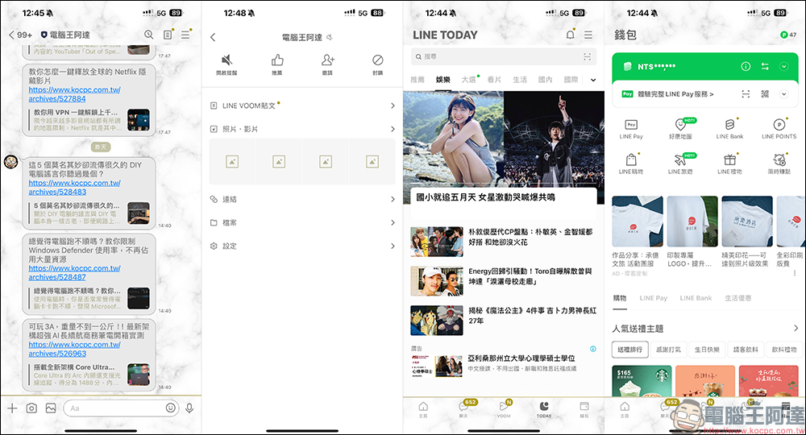Open the Netflix VPN article preview thumbnail
The width and height of the screenshot is (806, 435).
pos(139,119)
